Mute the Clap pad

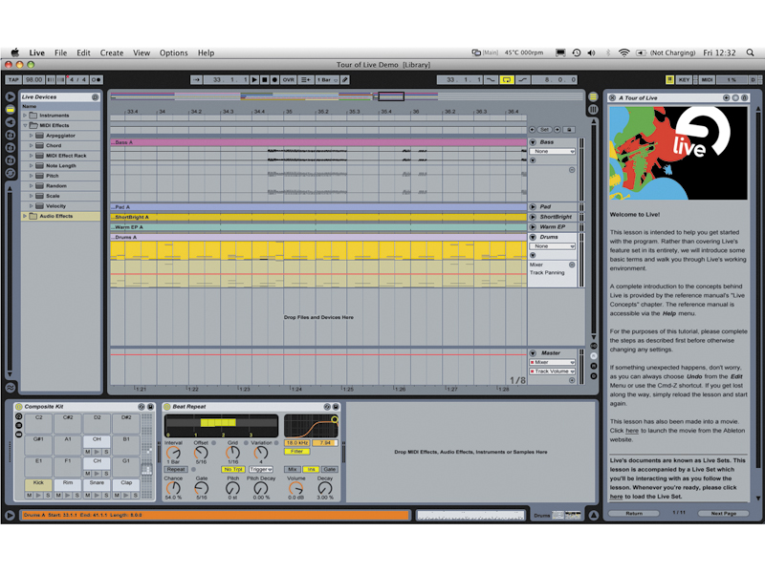point(117,495)
